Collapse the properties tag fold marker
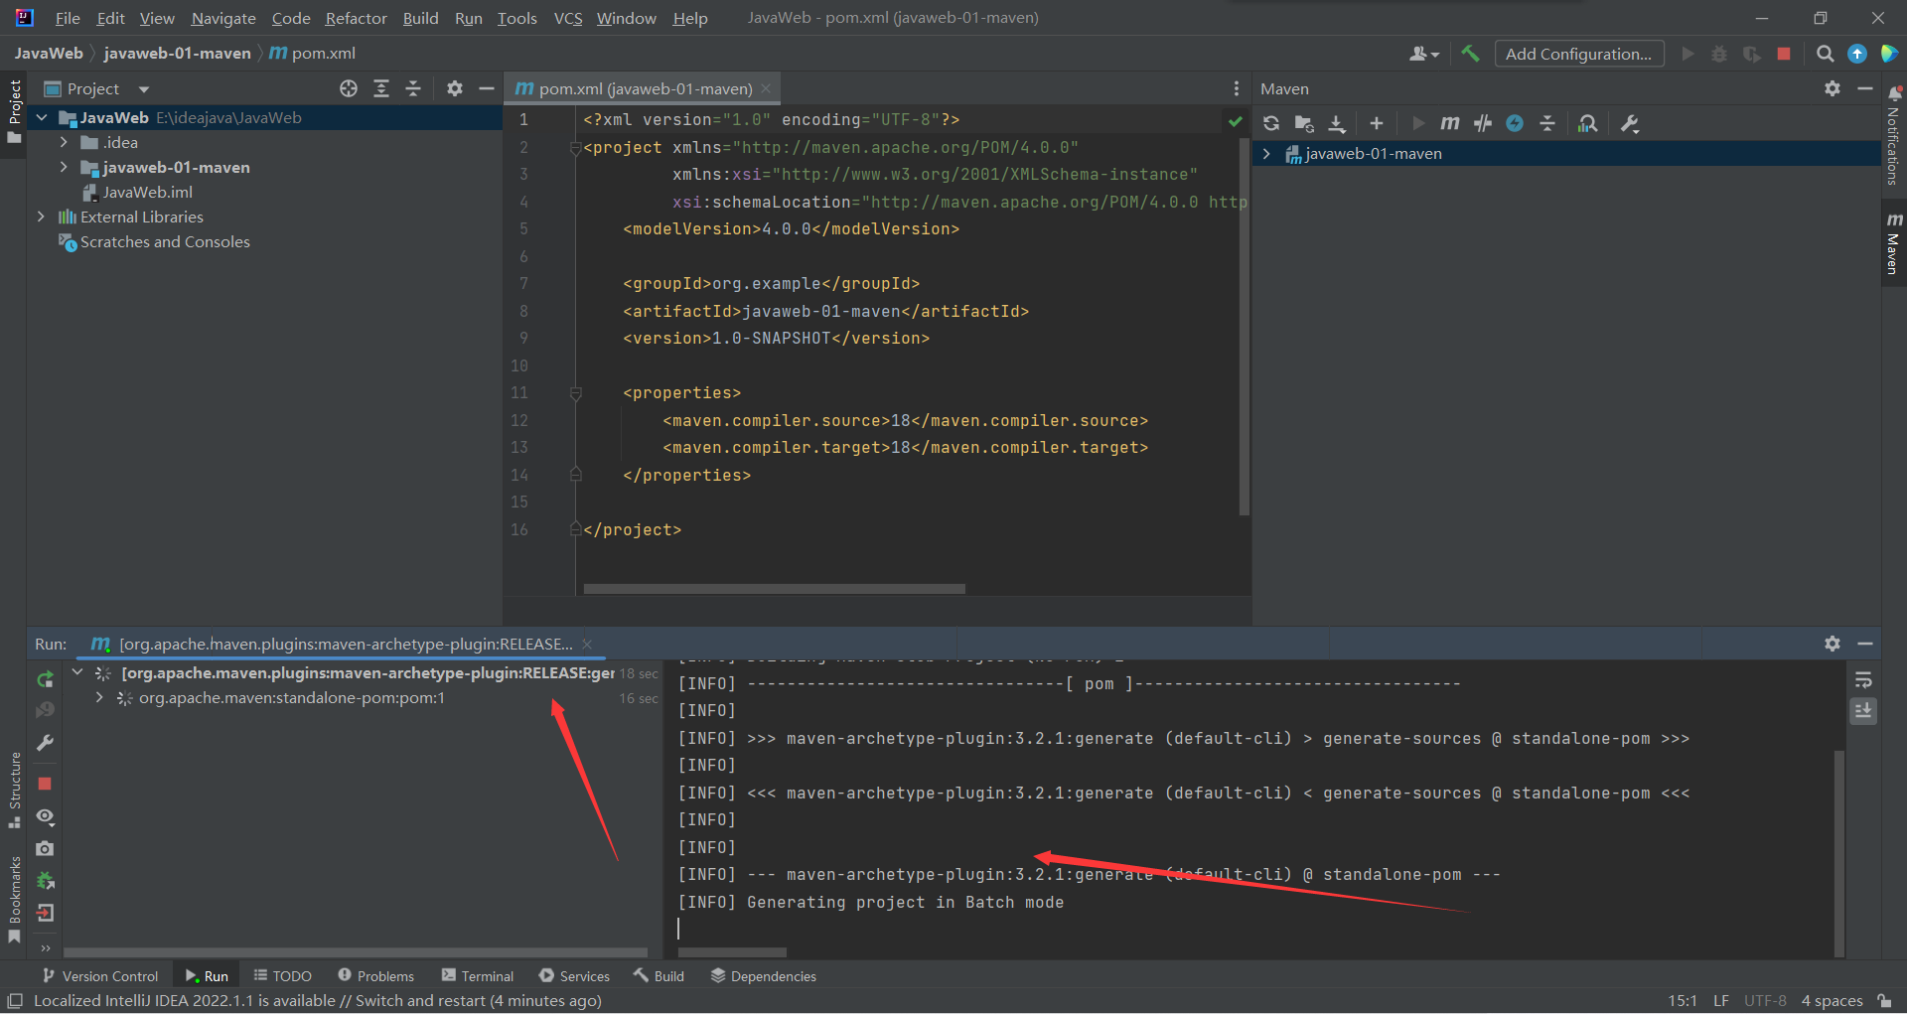Viewport: 1907px width, 1014px height. coord(575,393)
